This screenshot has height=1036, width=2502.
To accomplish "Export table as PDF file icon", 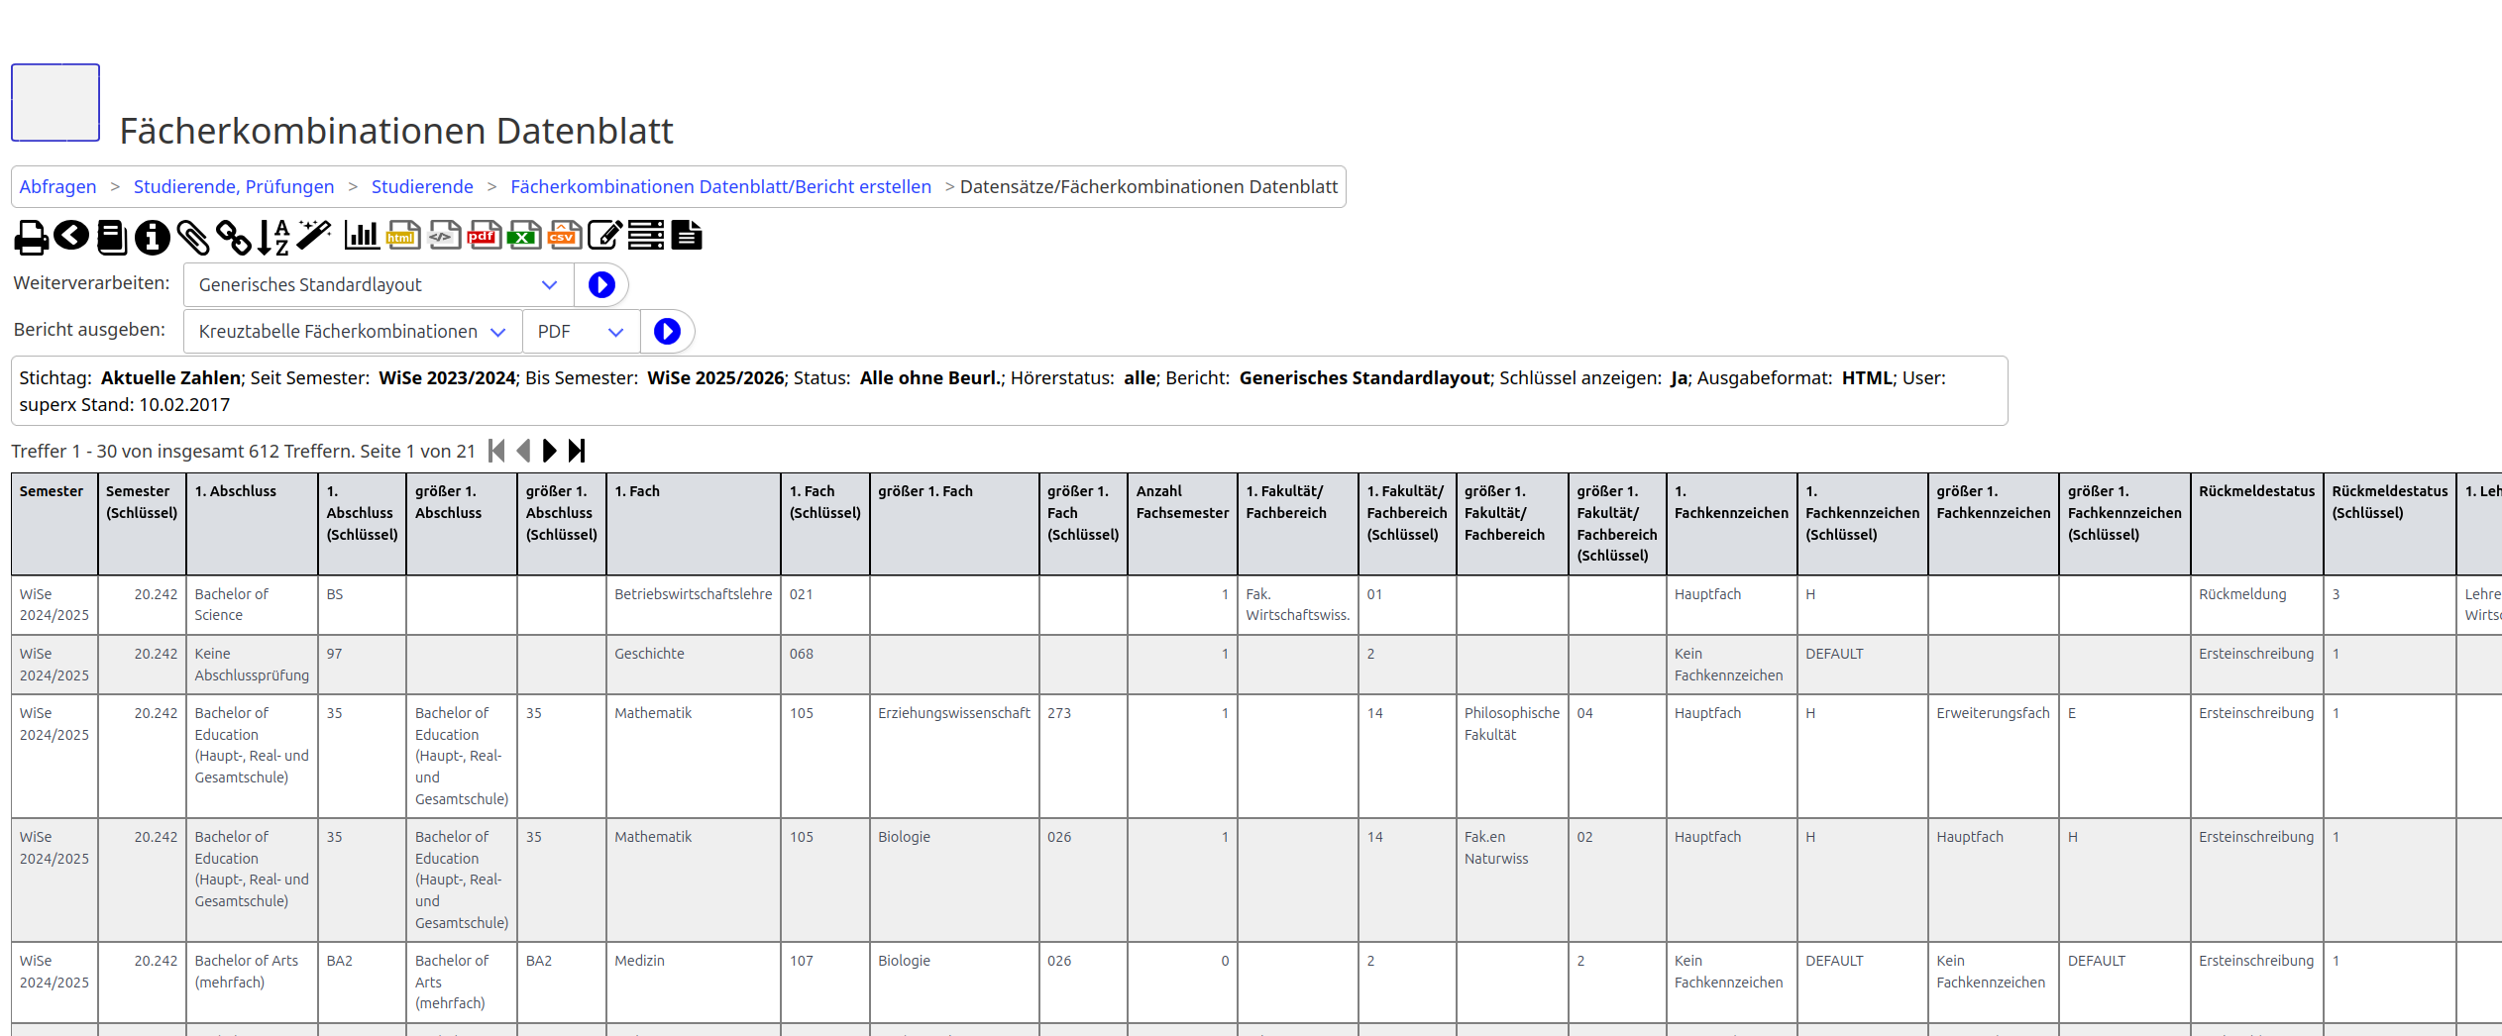I will tap(484, 236).
